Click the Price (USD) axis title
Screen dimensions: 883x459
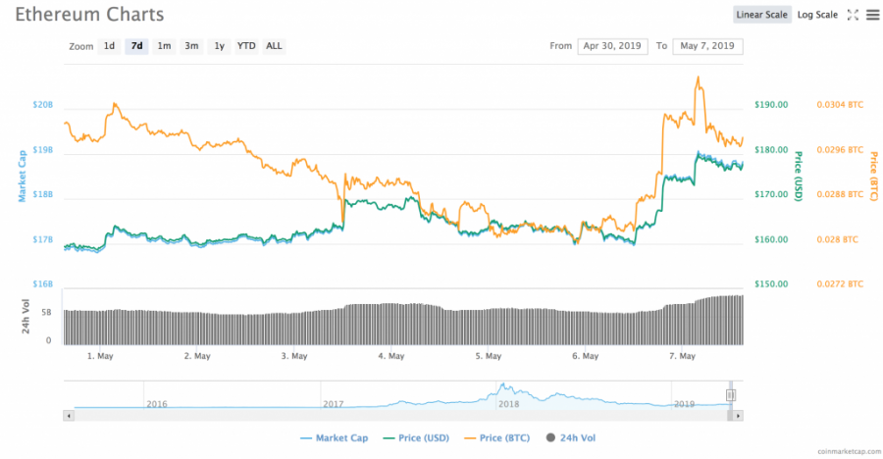pos(798,177)
